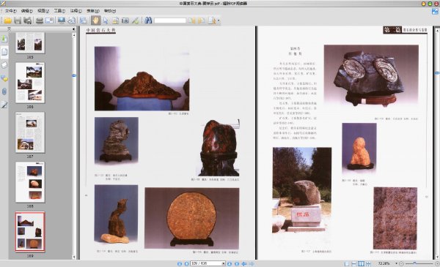This screenshot has width=440, height=267.
Task: Open the Comments sidebar panel
Action: [4, 78]
